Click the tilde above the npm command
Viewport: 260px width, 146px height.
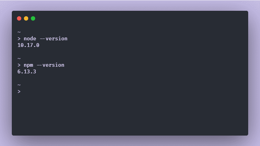tap(19, 58)
